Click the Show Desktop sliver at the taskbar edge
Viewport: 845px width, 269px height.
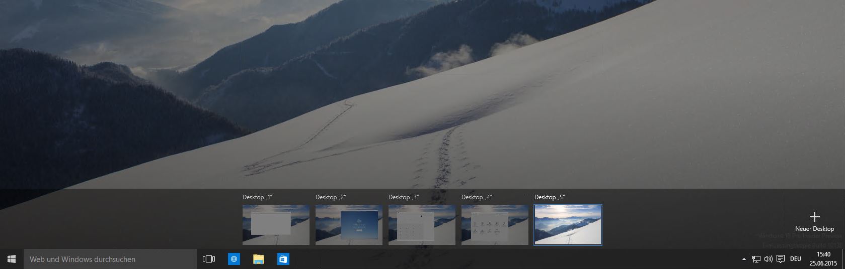pyautogui.click(x=843, y=259)
